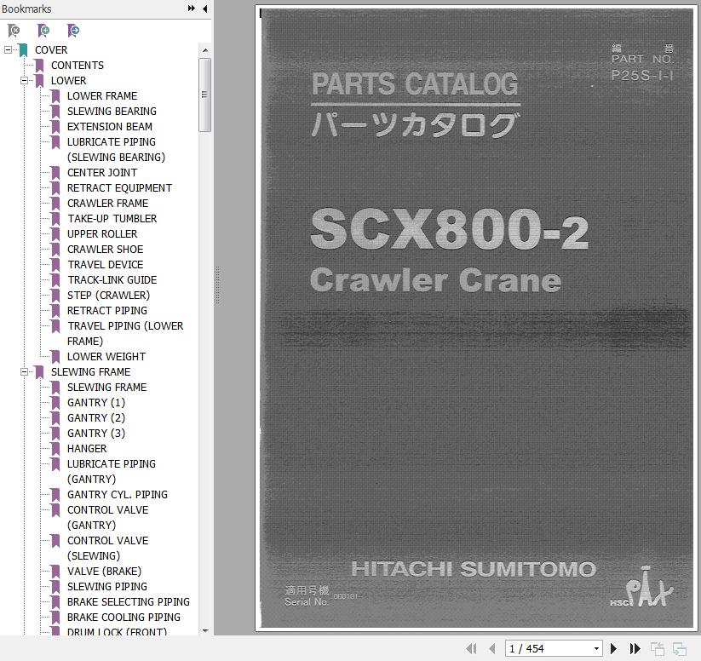Viewport: 701px width, 661px height.
Task: Collapse the SLEWING FRAME bookmark group
Action: coord(24,371)
